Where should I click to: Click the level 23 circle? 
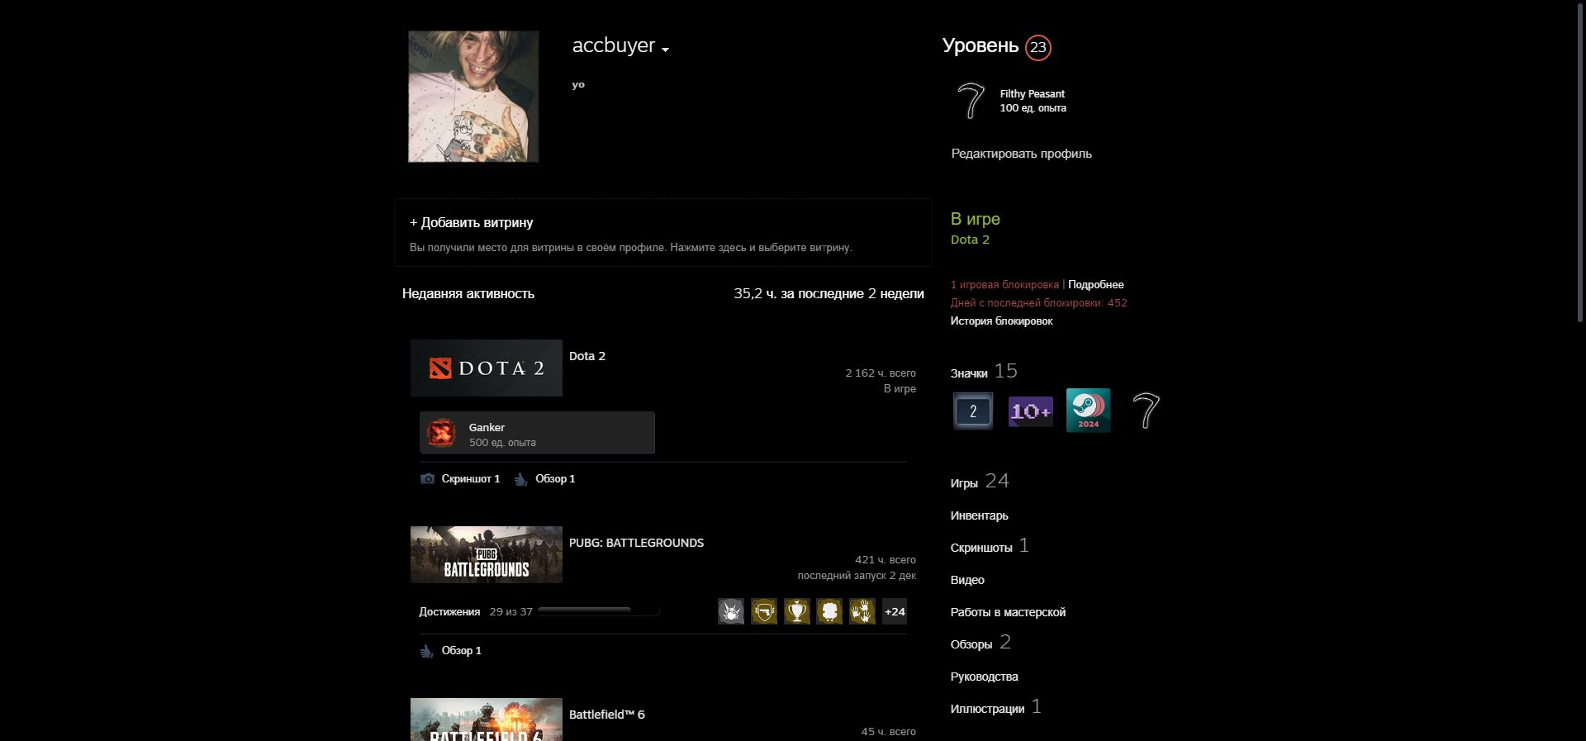[1038, 47]
